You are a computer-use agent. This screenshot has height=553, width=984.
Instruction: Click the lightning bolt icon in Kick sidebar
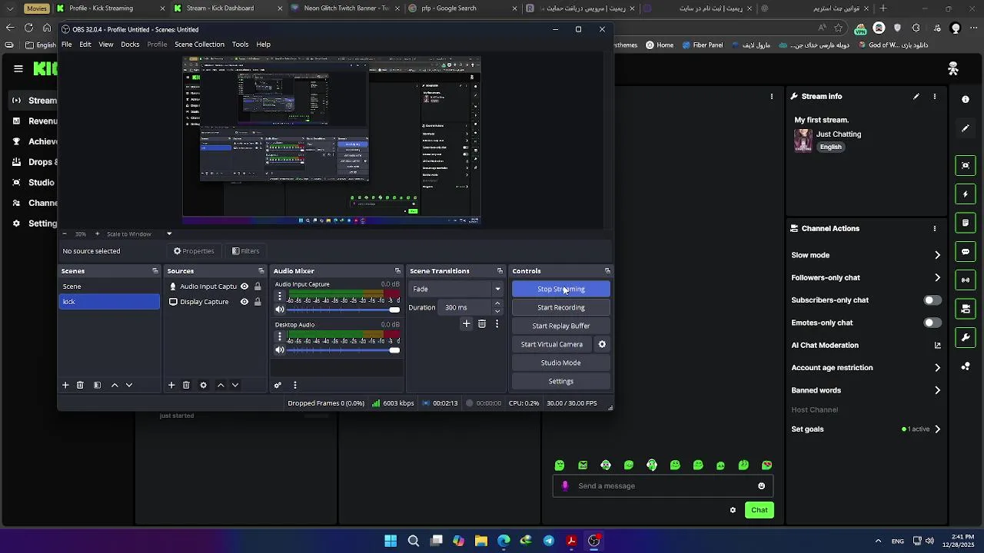click(x=966, y=194)
